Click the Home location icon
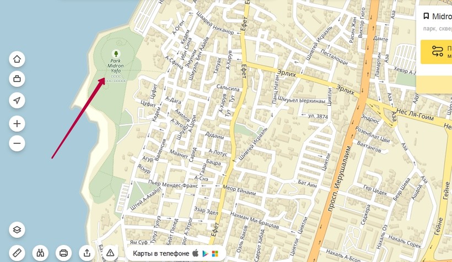452x262 pixels. click(17, 59)
